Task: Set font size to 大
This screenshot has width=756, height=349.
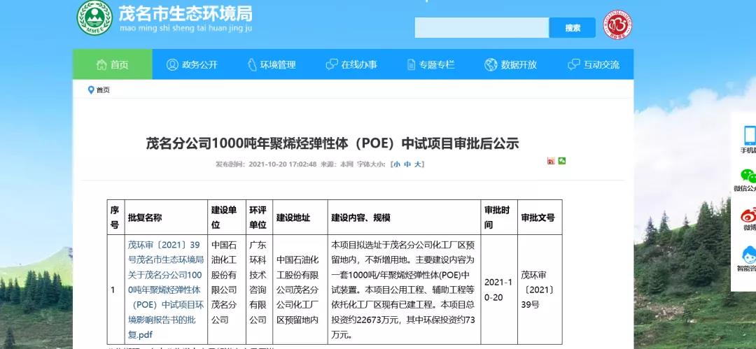Action: (x=419, y=164)
